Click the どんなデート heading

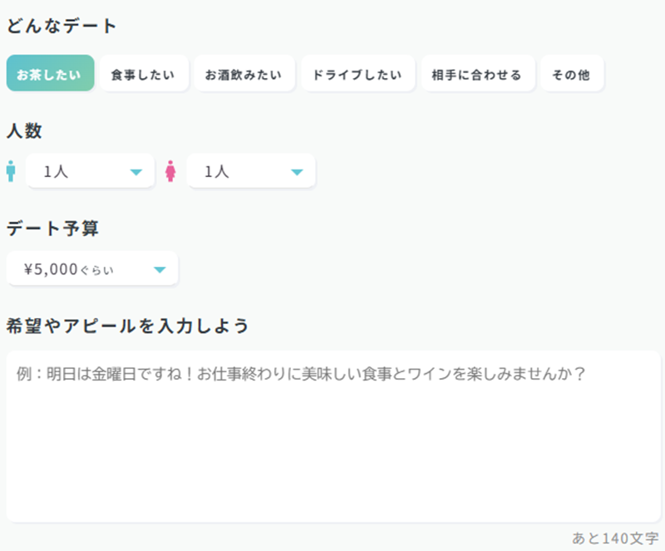point(62,27)
